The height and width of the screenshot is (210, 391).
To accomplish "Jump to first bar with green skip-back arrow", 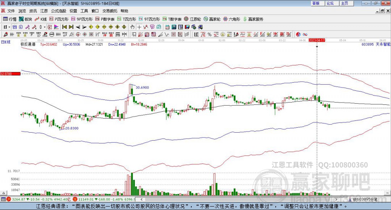I will click(64, 27).
